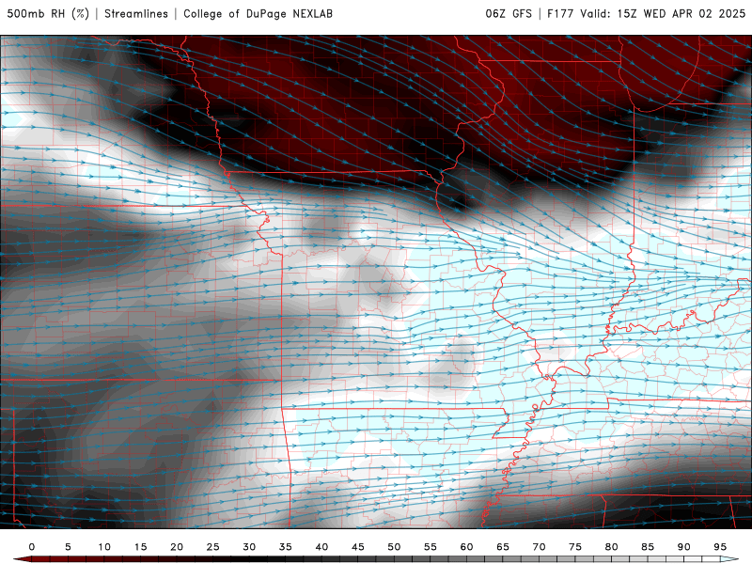Viewport: 752px width, 564px height.
Task: Click the "20" value on the colorbar
Action: (x=177, y=547)
